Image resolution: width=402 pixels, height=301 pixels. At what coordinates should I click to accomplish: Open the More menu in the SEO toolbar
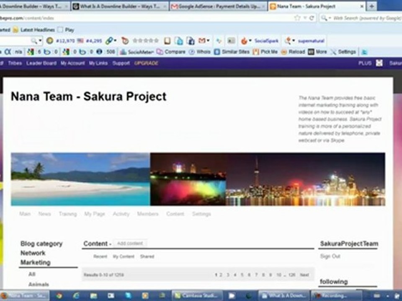[x=317, y=52]
